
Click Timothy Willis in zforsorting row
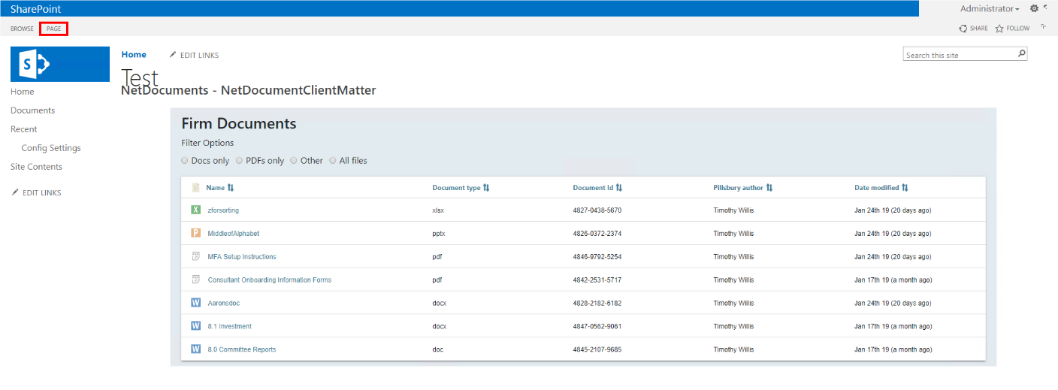[x=733, y=210]
